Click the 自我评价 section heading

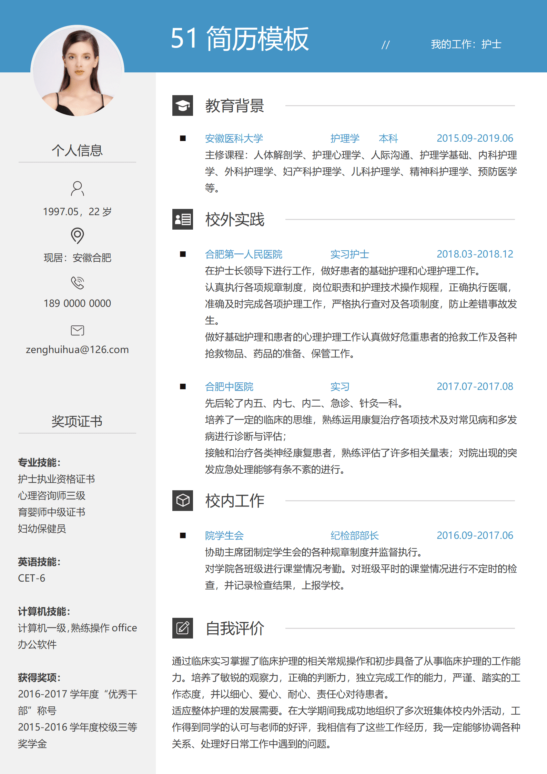click(235, 628)
